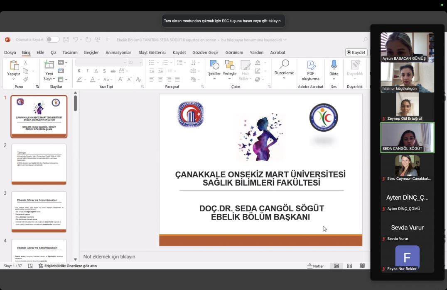Open the Şekiller shapes gallery
The height and width of the screenshot is (290, 447).
(x=214, y=70)
